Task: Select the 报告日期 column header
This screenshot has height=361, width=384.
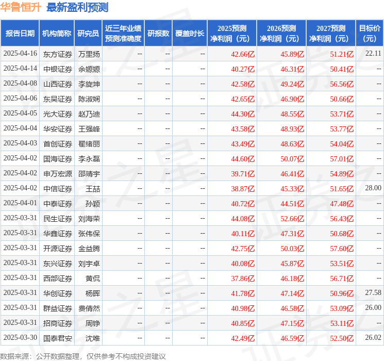Action: point(20,33)
